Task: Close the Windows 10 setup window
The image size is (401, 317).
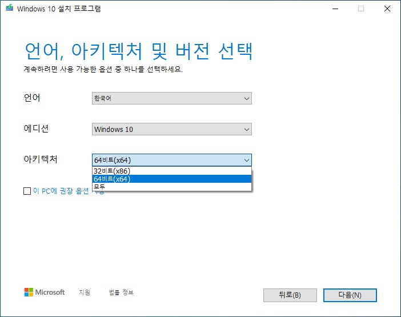Action: (x=387, y=9)
